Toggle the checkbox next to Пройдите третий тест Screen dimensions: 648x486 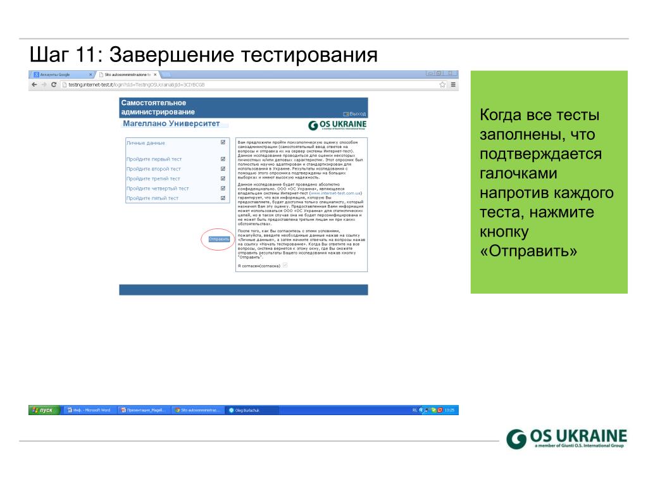[x=223, y=179]
